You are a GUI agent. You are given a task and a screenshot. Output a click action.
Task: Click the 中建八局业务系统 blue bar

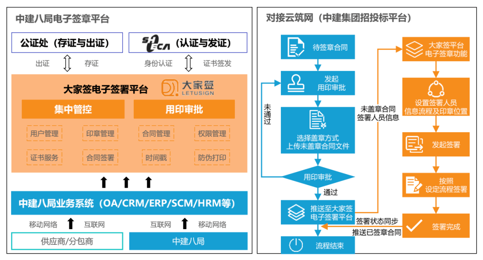coord(129,203)
